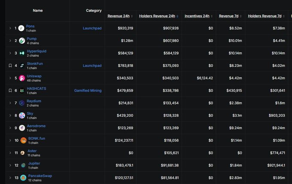Click the $903,203 holders revenue for Sky
Screen dimensions: 292x184
277,116
